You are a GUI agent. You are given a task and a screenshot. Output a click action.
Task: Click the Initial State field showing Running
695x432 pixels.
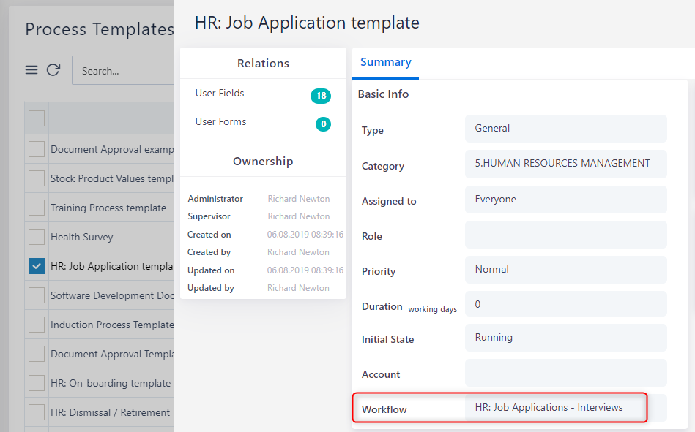click(x=565, y=338)
